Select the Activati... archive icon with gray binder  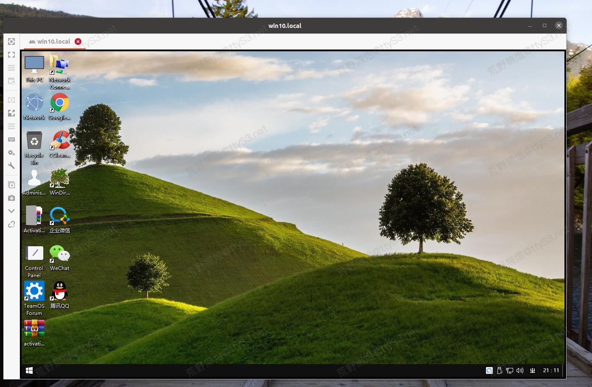(x=34, y=220)
